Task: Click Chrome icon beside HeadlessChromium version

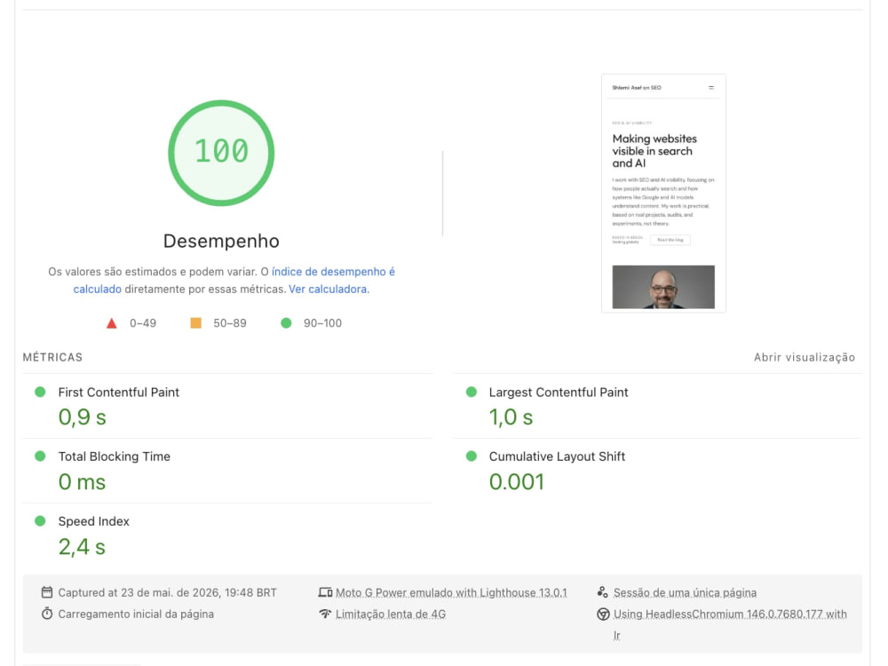Action: click(603, 614)
